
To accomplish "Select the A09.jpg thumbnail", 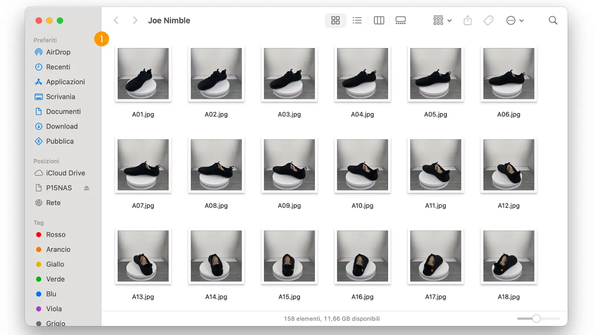I will (x=289, y=165).
